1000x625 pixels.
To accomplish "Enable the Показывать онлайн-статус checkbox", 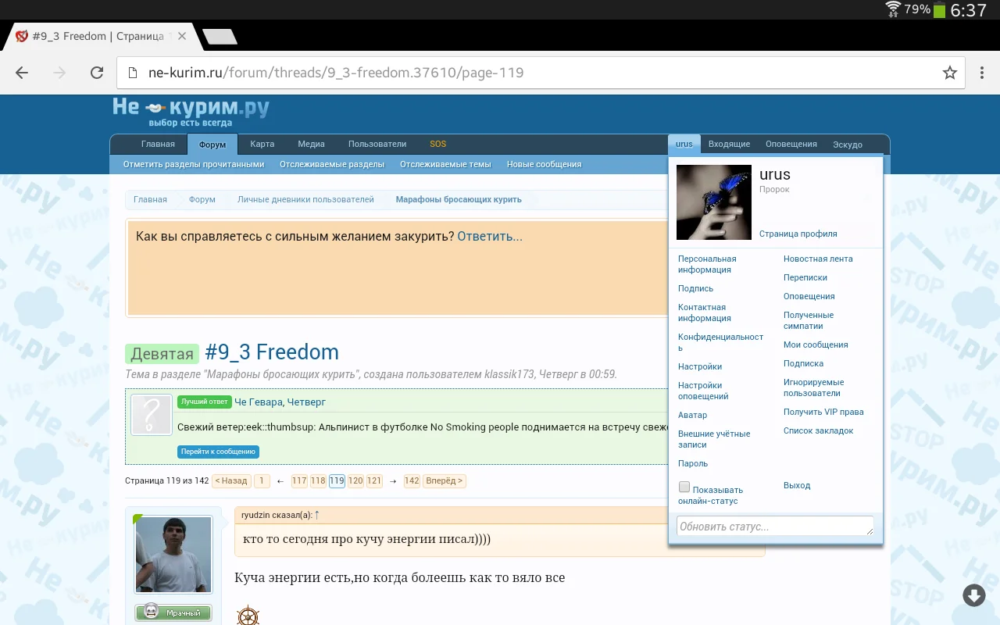I will pyautogui.click(x=684, y=486).
